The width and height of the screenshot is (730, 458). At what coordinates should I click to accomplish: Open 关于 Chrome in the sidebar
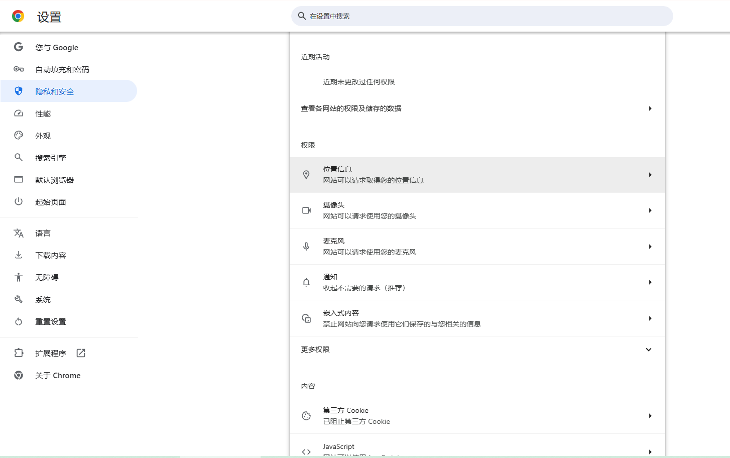tap(69, 375)
